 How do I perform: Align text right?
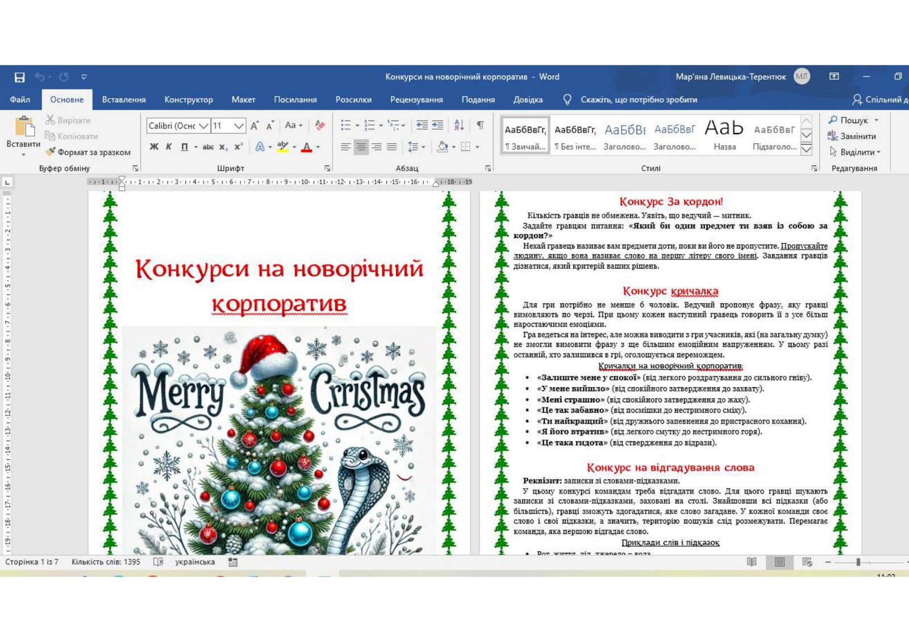click(376, 147)
